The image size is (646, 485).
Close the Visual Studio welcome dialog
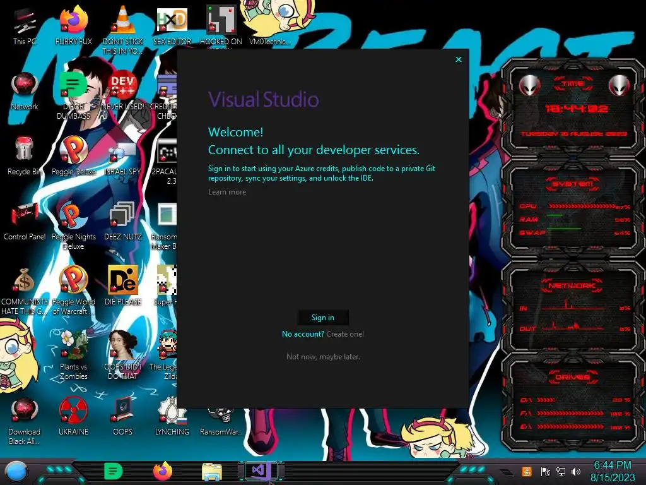click(x=459, y=59)
